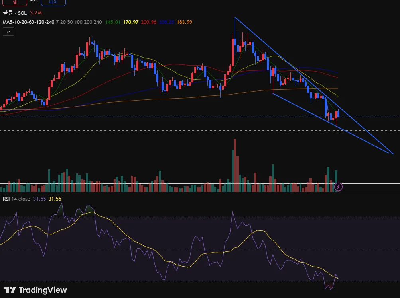Click the purple RSI value 31.55
Viewport: 400px width, 298px height.
[39, 199]
